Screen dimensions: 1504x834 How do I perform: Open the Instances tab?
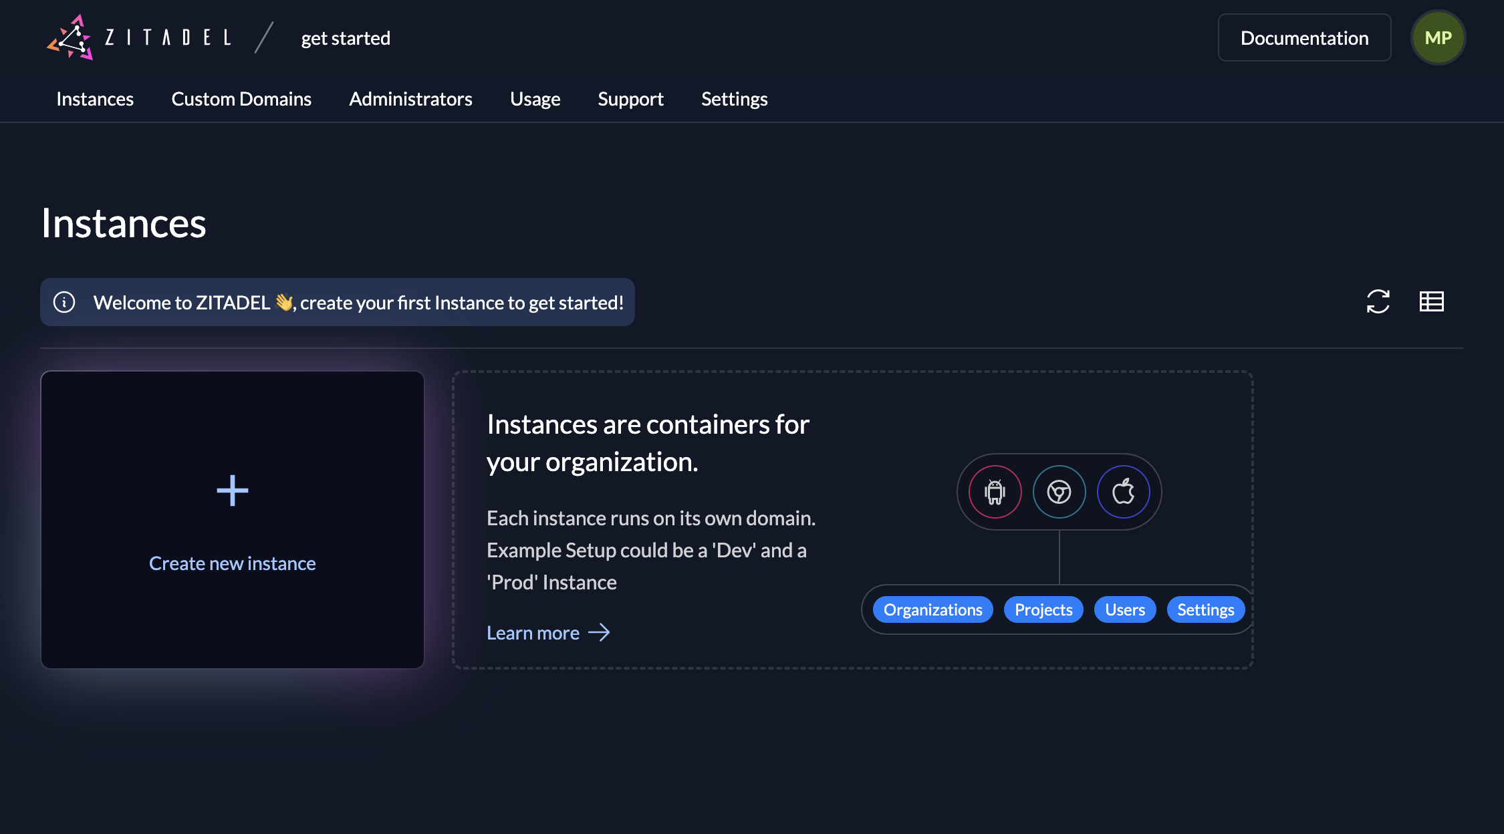point(95,99)
